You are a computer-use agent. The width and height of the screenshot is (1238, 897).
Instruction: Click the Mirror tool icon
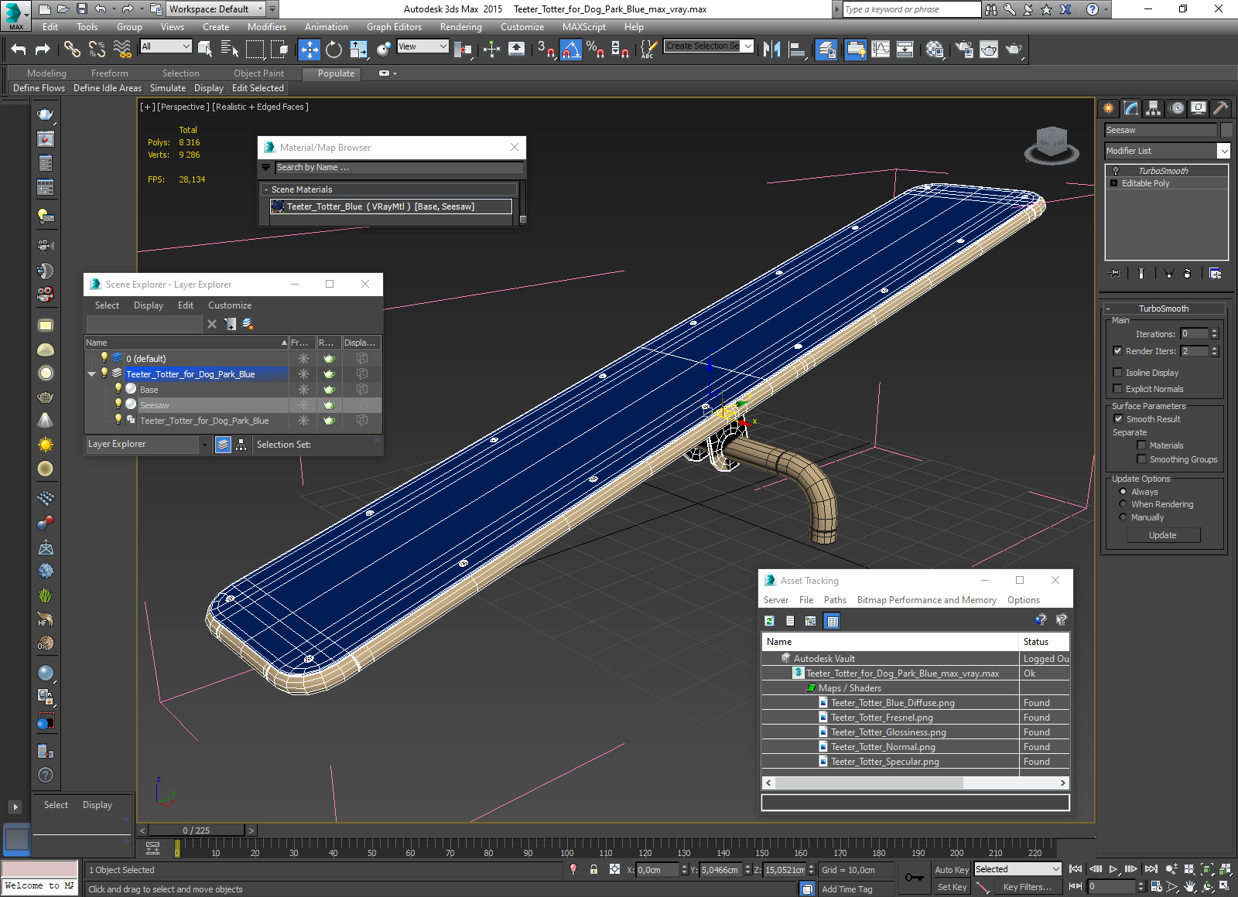tap(771, 49)
